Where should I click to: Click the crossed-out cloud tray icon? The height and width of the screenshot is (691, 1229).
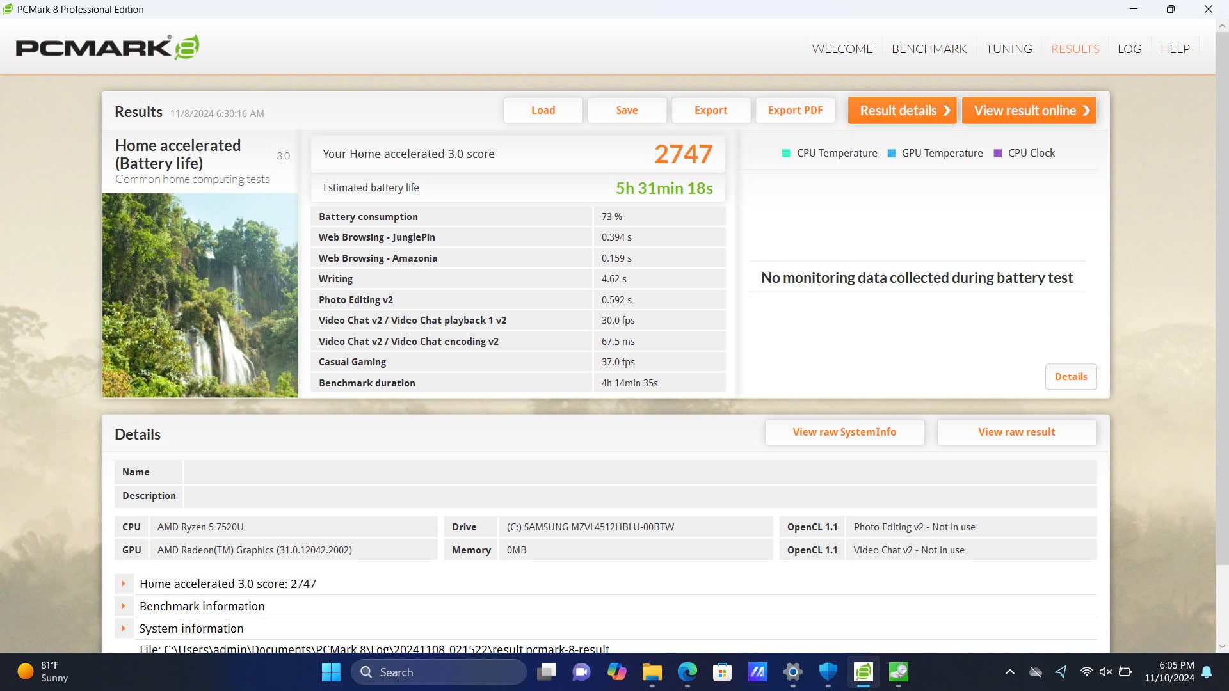(x=1035, y=672)
